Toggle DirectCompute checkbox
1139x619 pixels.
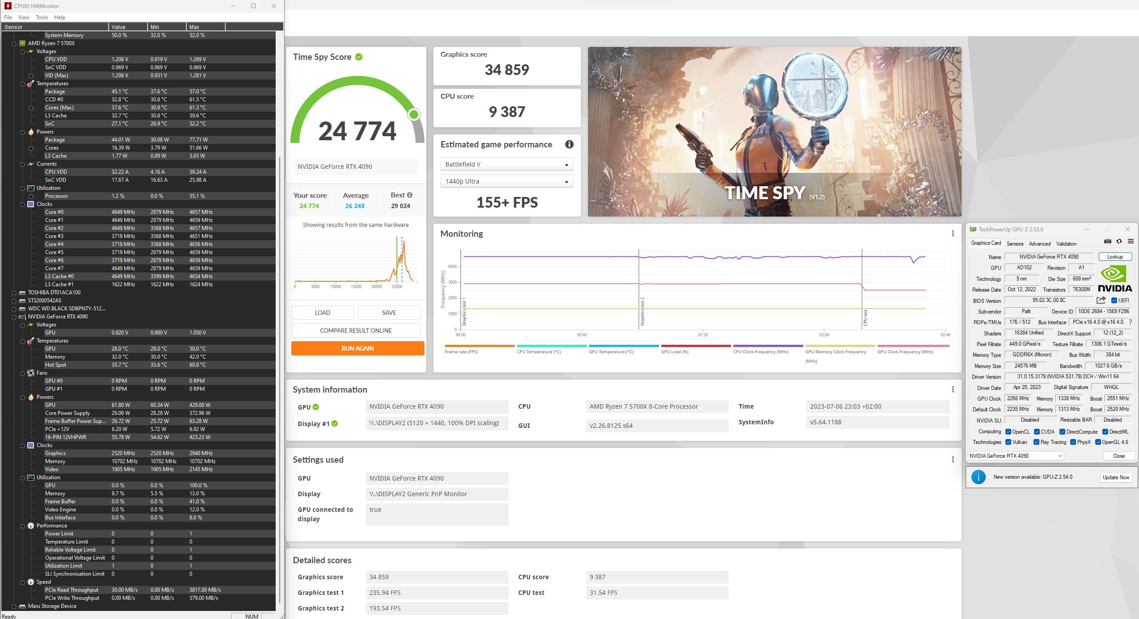tap(1062, 431)
